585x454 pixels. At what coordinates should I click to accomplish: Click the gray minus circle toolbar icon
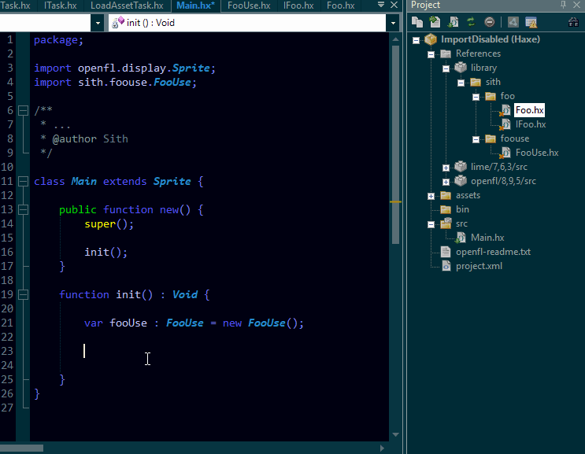click(490, 22)
